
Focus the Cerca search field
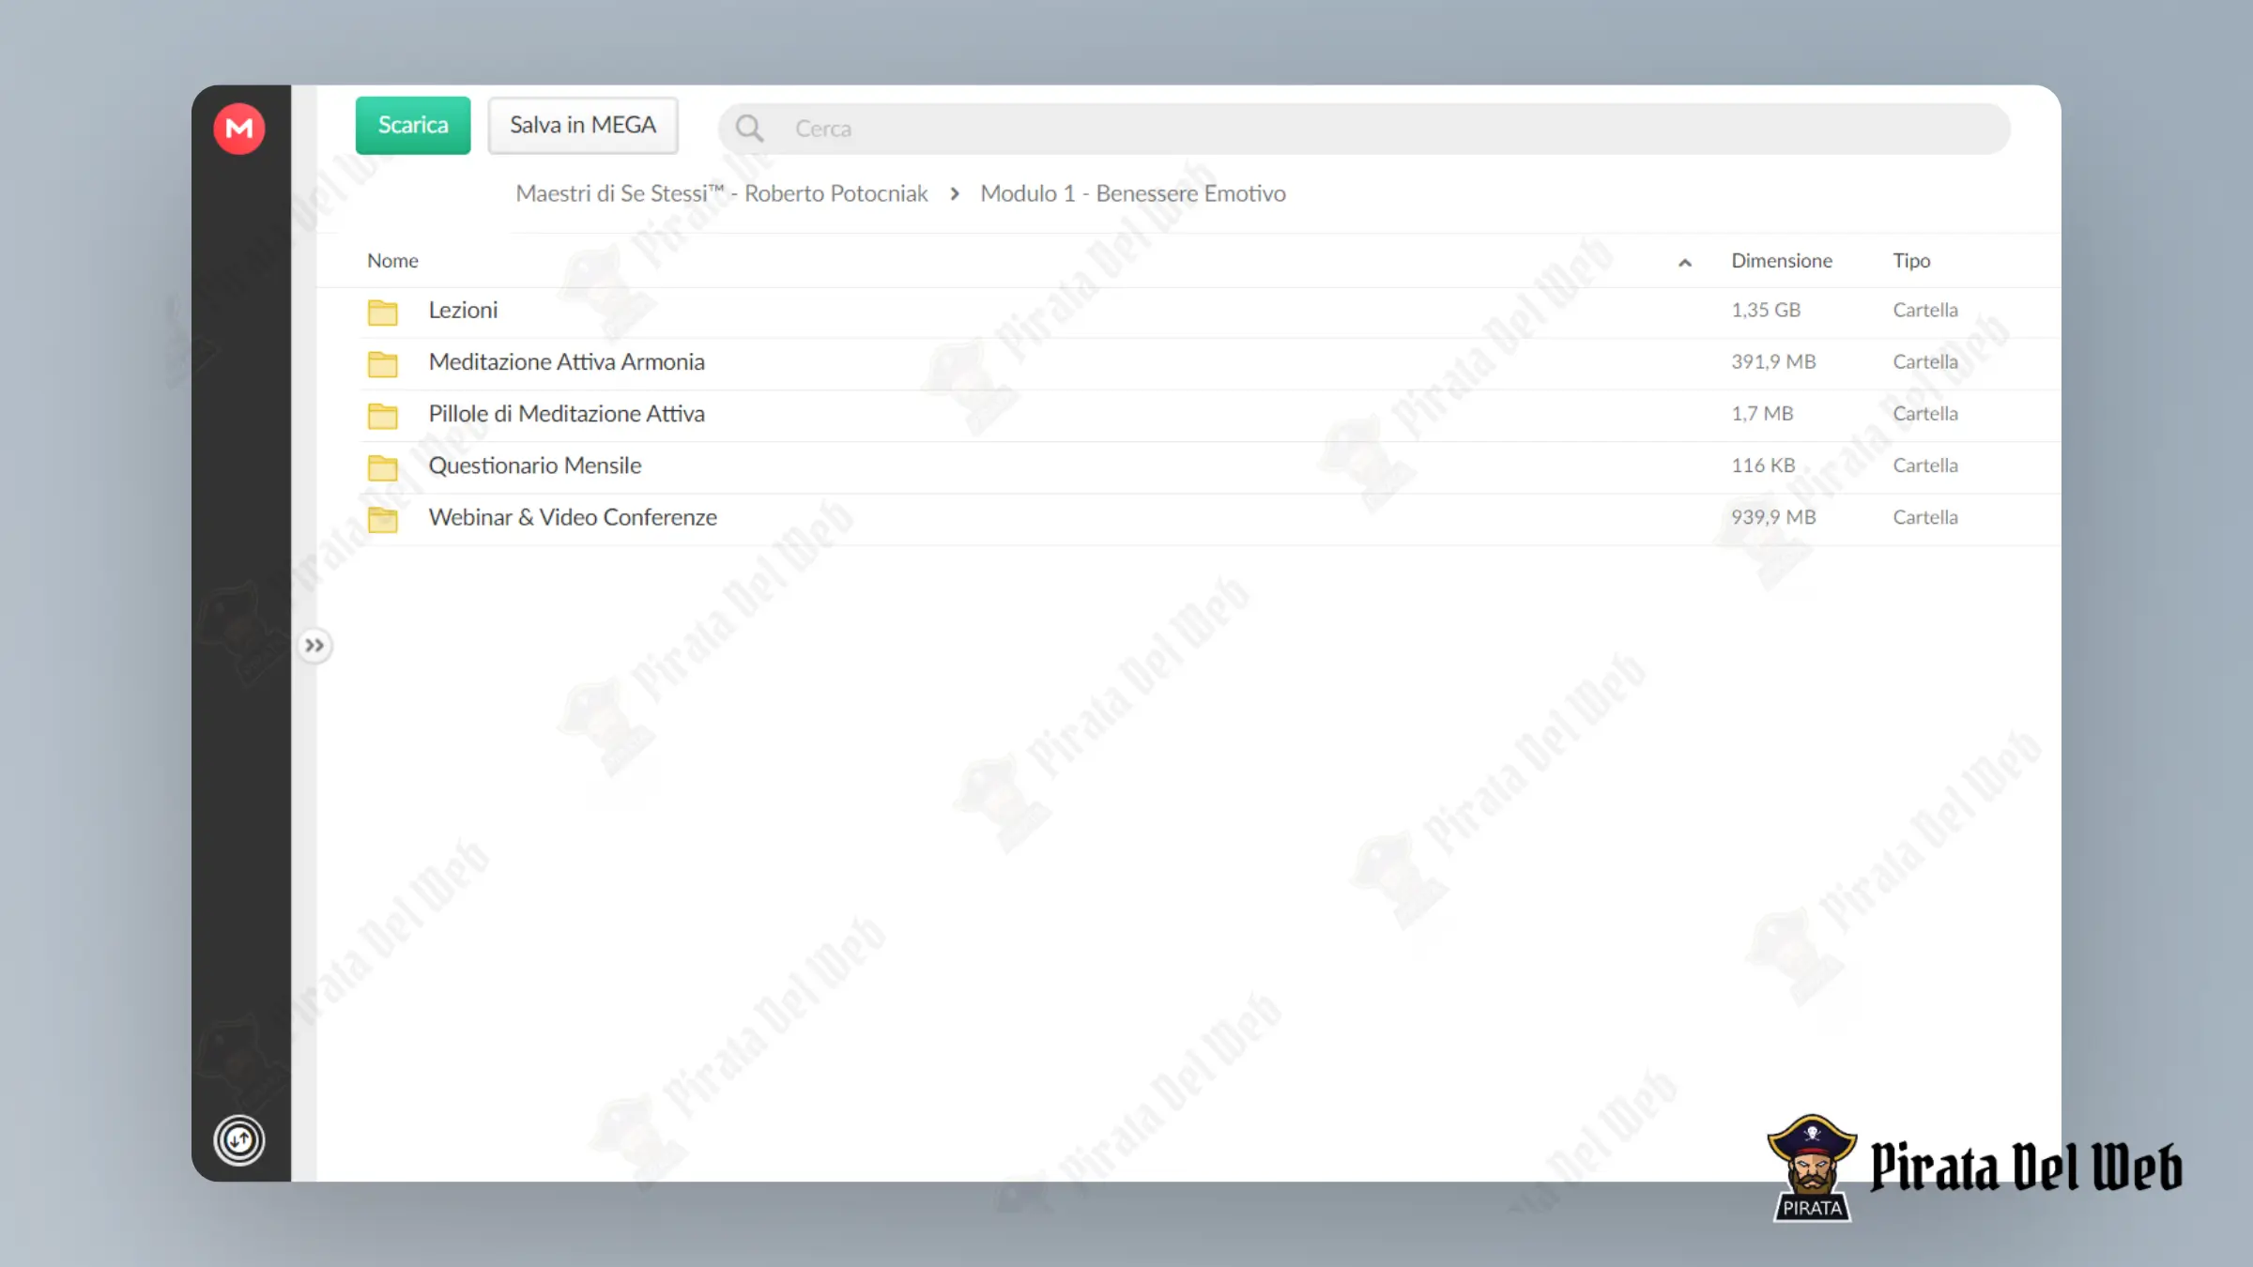pyautogui.click(x=1364, y=129)
